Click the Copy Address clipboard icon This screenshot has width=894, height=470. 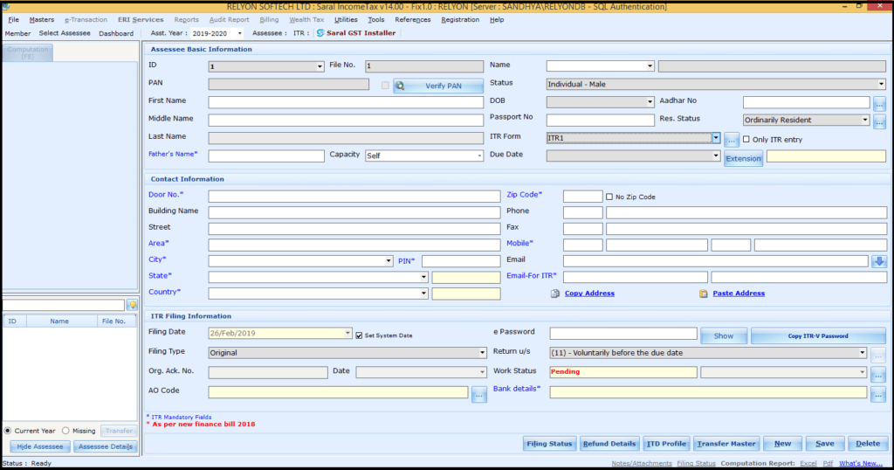(x=554, y=294)
